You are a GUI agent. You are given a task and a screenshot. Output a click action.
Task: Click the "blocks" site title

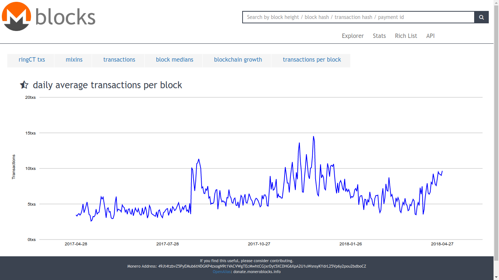(x=65, y=17)
